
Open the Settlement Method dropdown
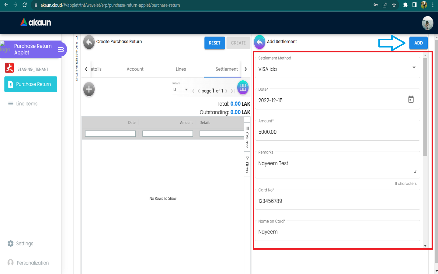338,68
